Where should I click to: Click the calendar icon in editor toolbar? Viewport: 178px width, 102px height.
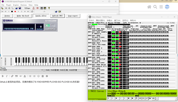tap(43, 76)
